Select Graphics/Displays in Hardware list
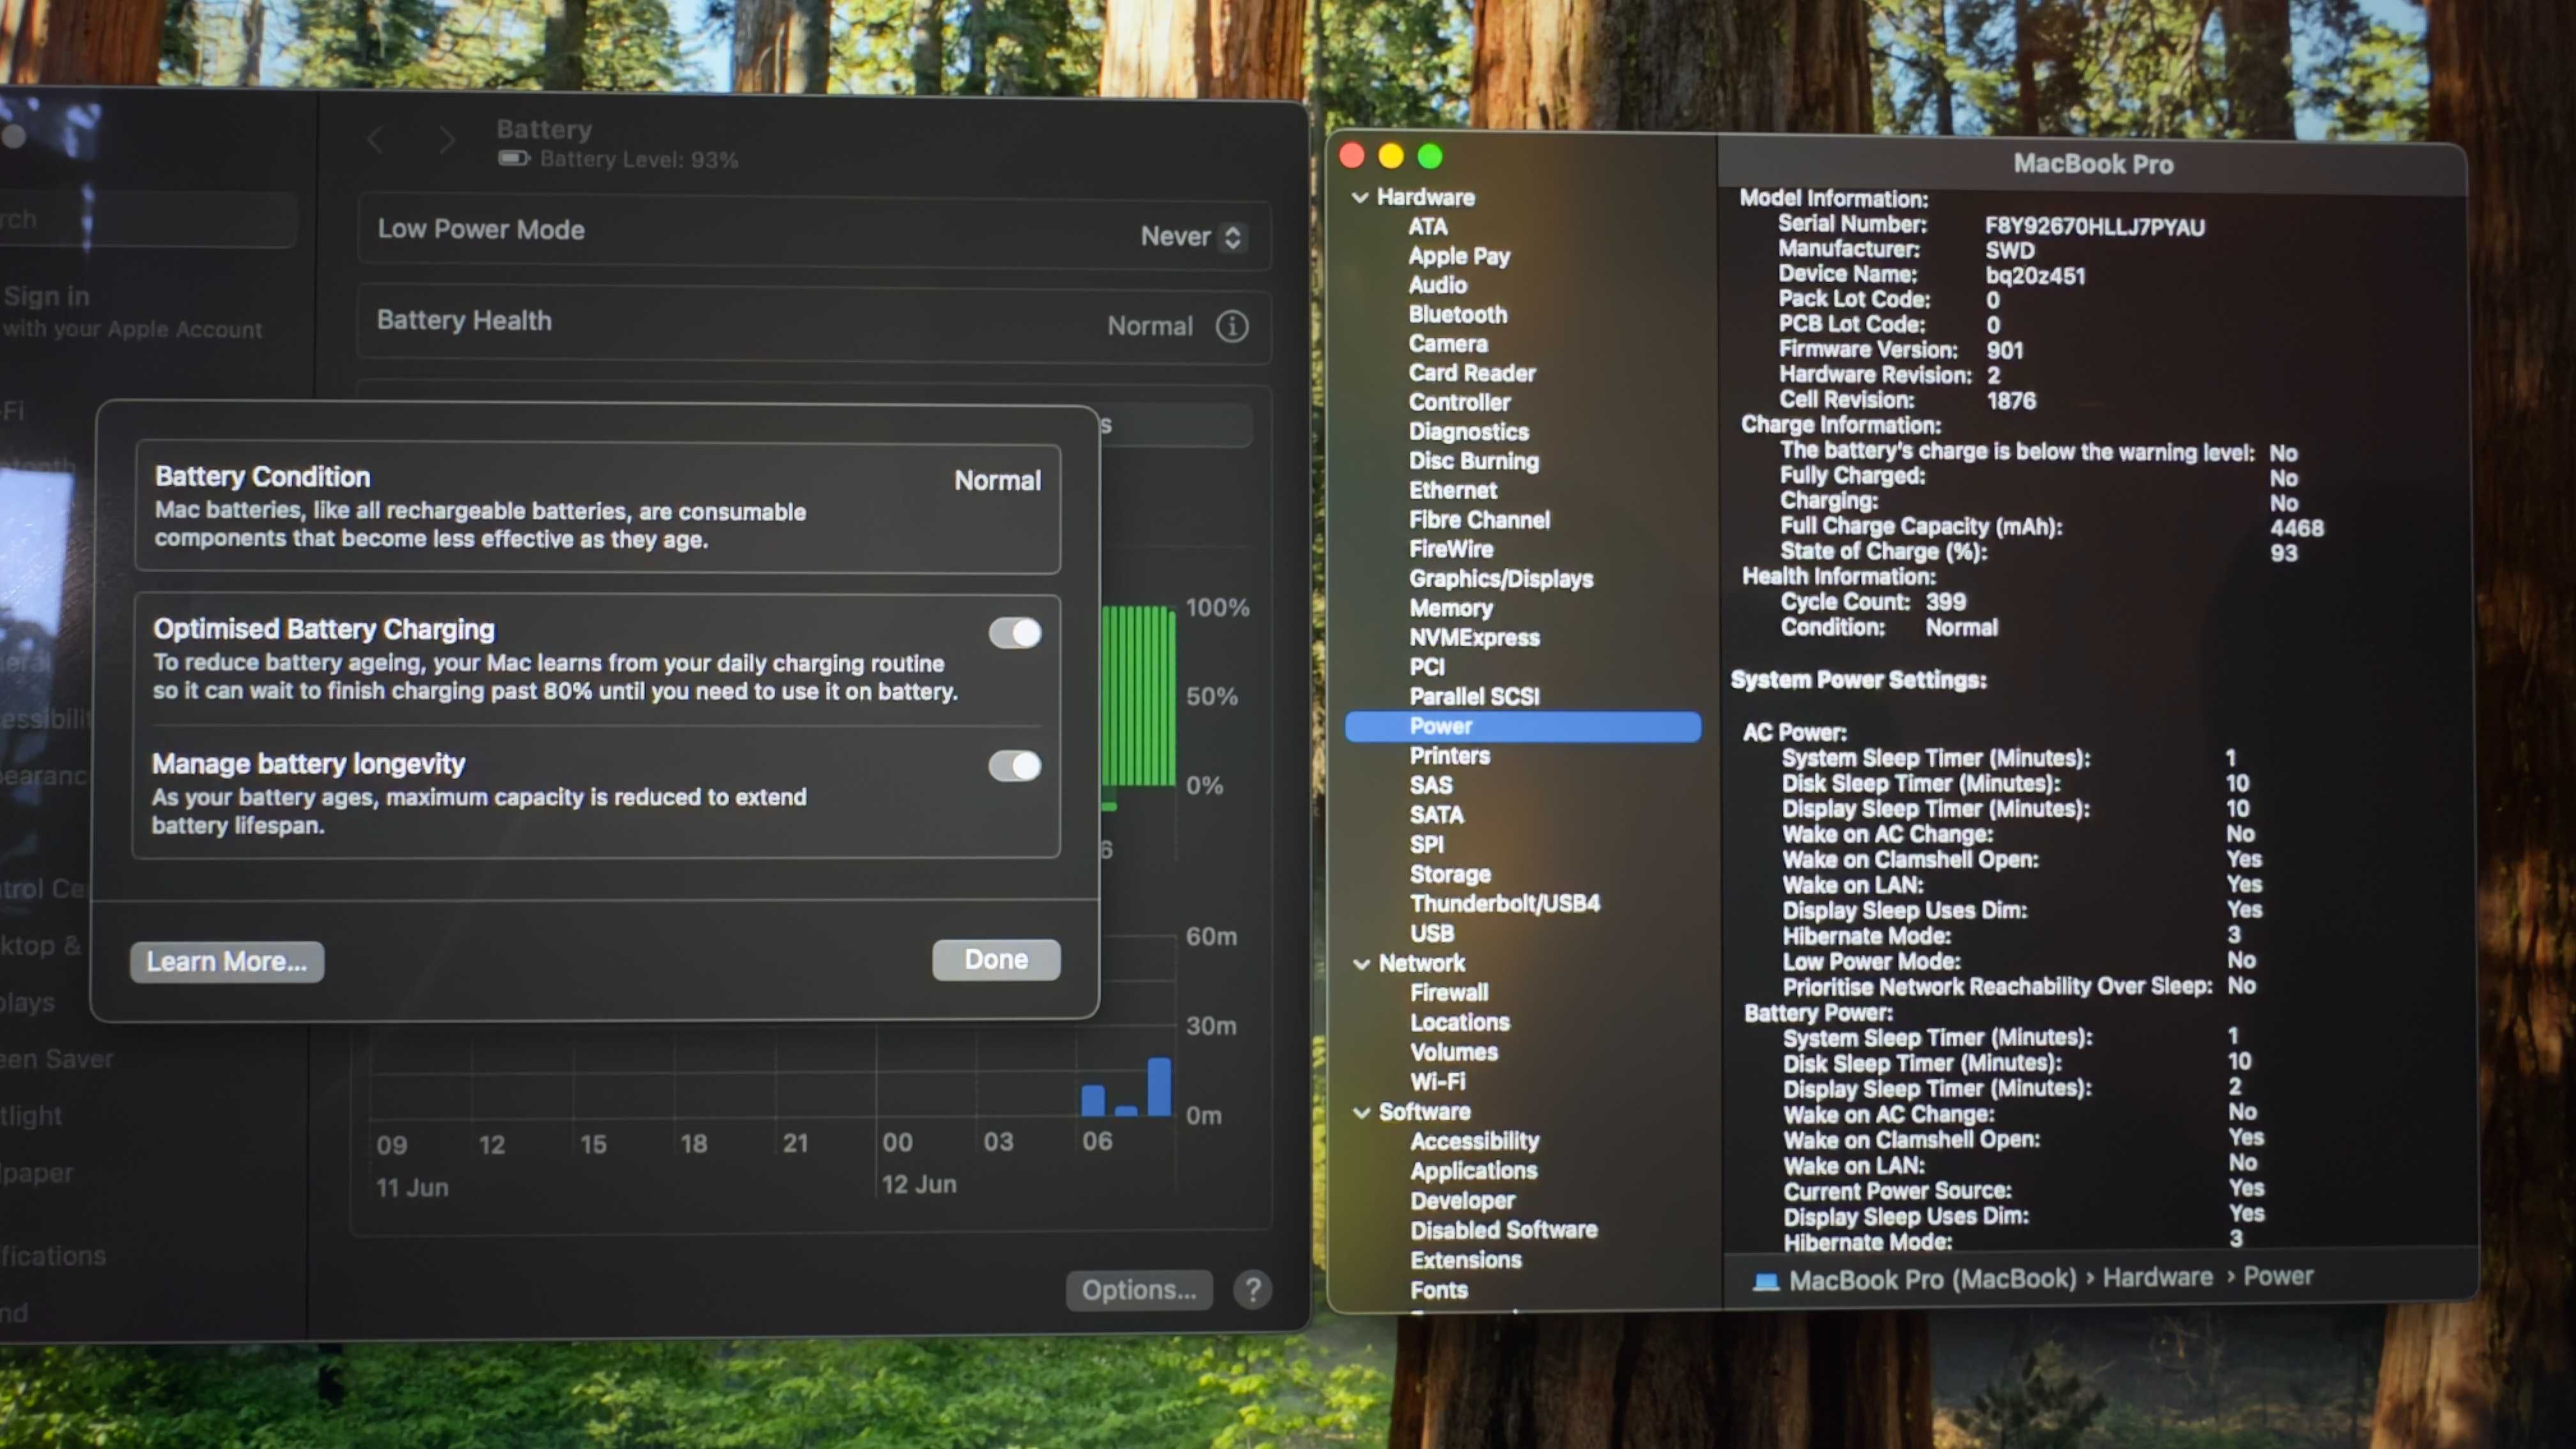The height and width of the screenshot is (1449, 2576). (1501, 579)
